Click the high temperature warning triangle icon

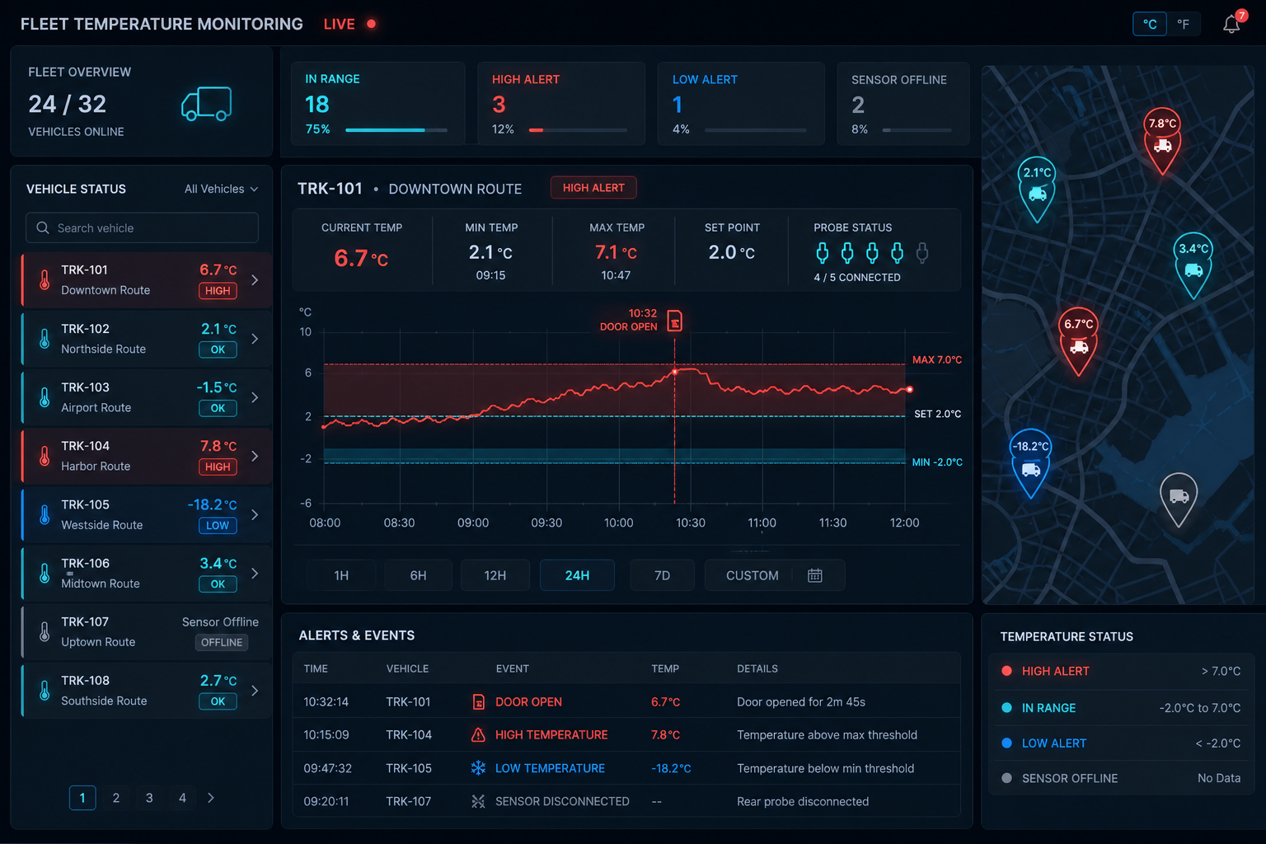pos(478,734)
